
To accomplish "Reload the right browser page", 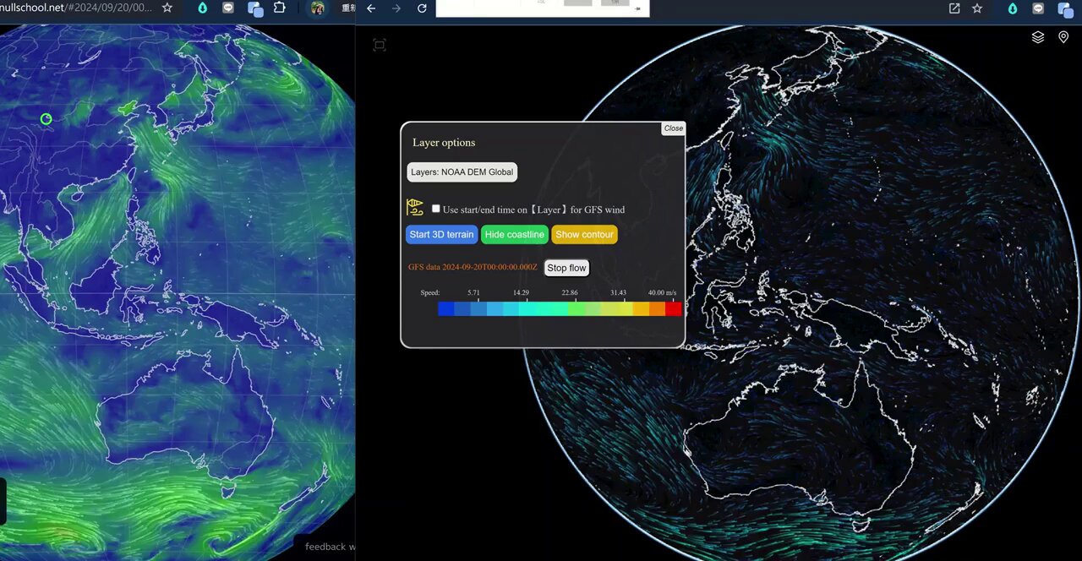I will click(x=422, y=8).
